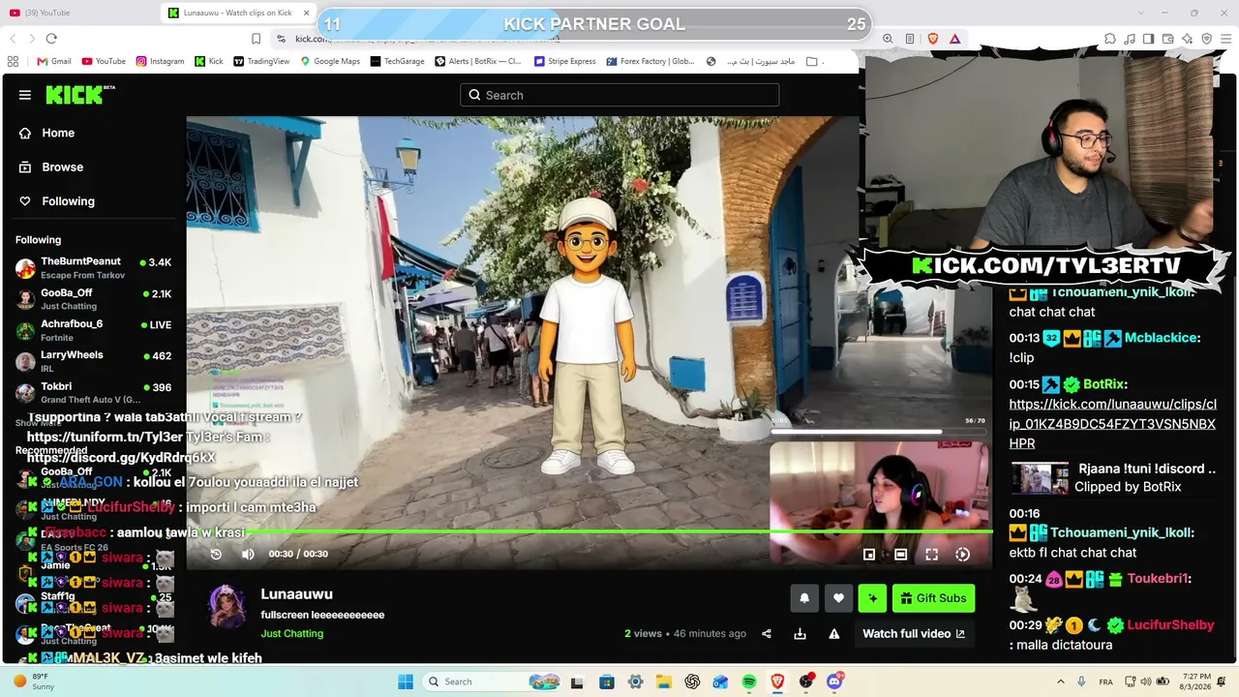Viewport: 1239px width, 697px height.
Task: Click the Kick logo in the header
Action: click(80, 95)
